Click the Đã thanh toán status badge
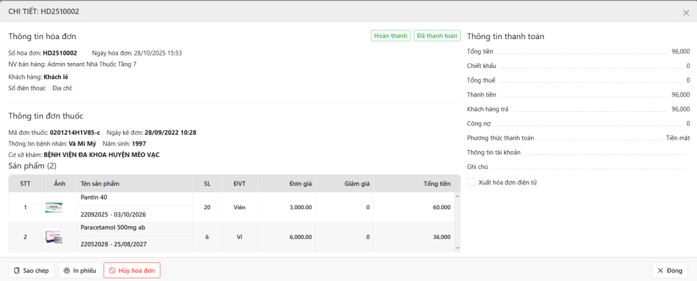This screenshot has height=281, width=697. (x=437, y=36)
